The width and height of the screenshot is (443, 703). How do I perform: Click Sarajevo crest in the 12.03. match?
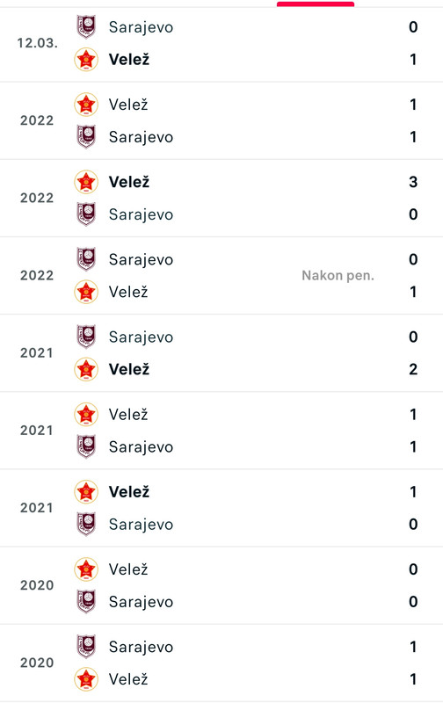pos(86,27)
